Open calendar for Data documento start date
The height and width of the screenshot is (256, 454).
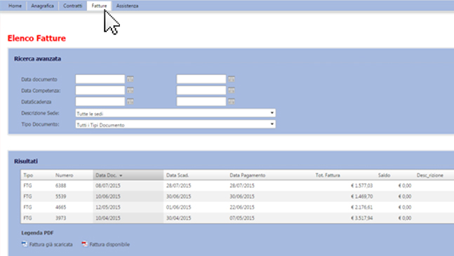tap(131, 79)
